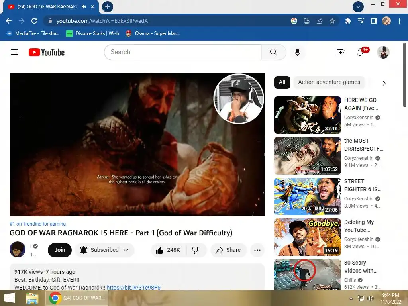Open the Divorce Socks Wish bookmark

[x=93, y=33]
